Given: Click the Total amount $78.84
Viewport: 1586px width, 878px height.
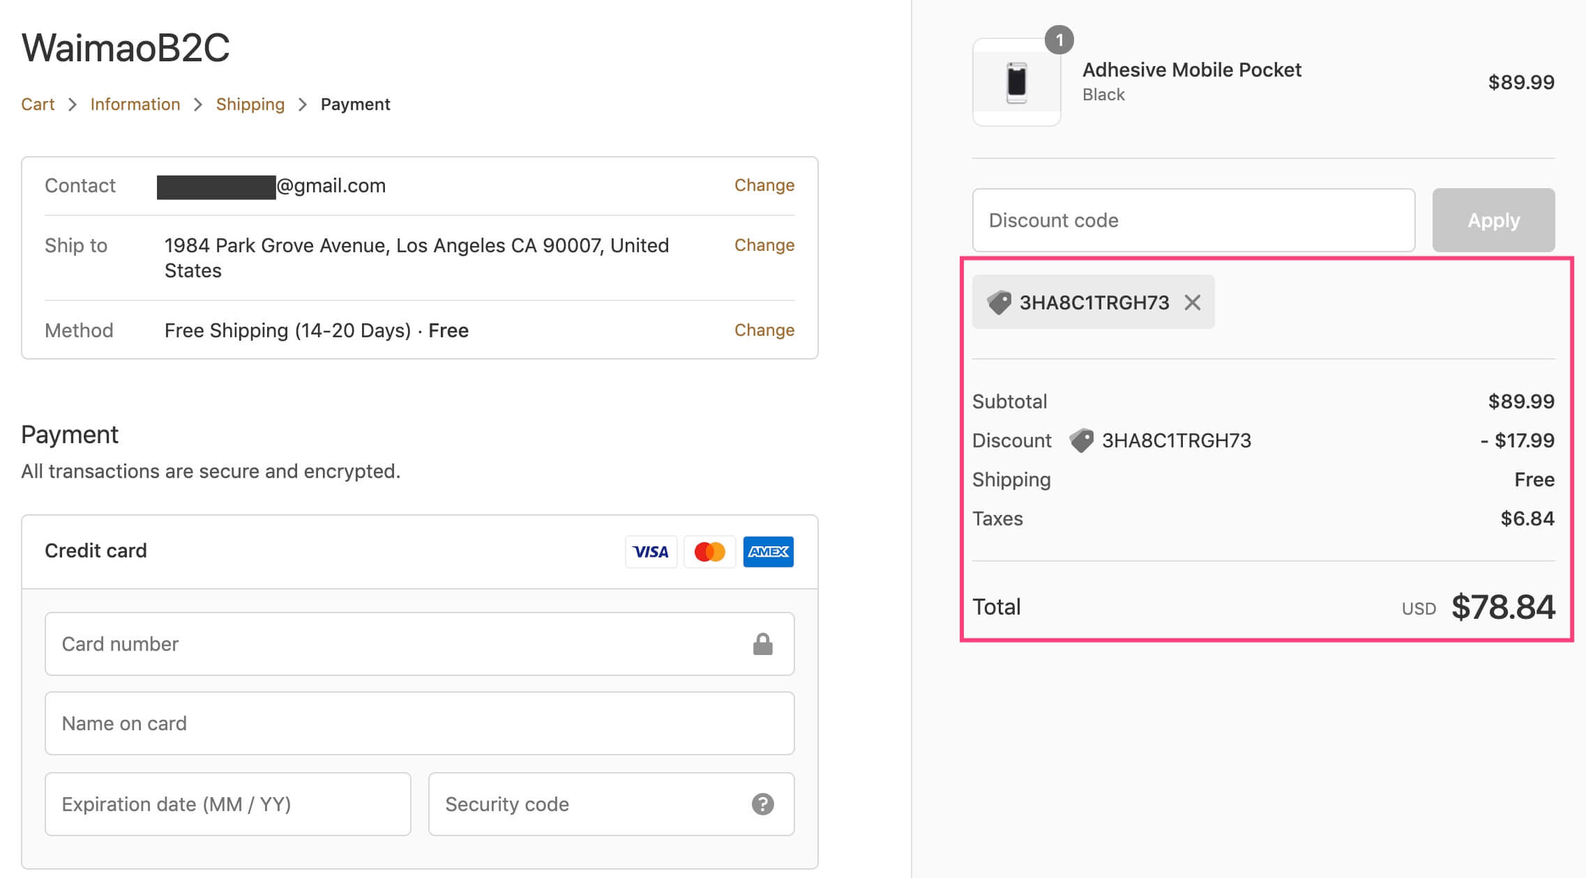Looking at the screenshot, I should coord(1503,607).
